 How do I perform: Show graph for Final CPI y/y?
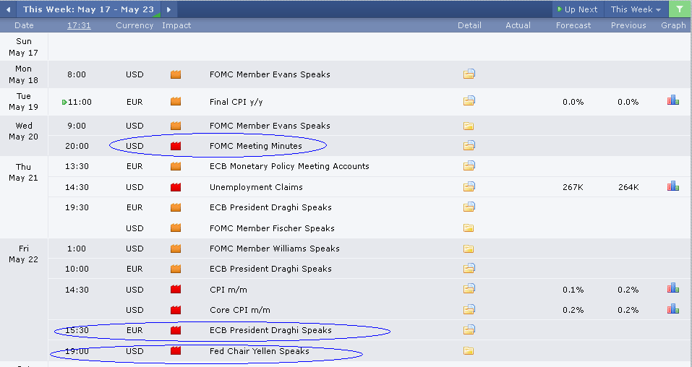tap(672, 101)
